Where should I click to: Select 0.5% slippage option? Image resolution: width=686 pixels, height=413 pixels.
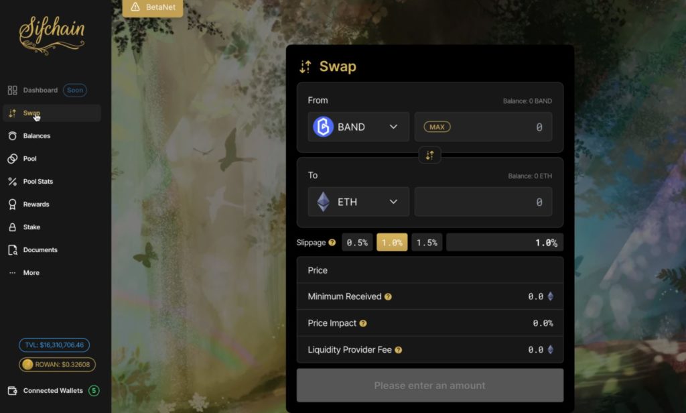[x=357, y=242]
